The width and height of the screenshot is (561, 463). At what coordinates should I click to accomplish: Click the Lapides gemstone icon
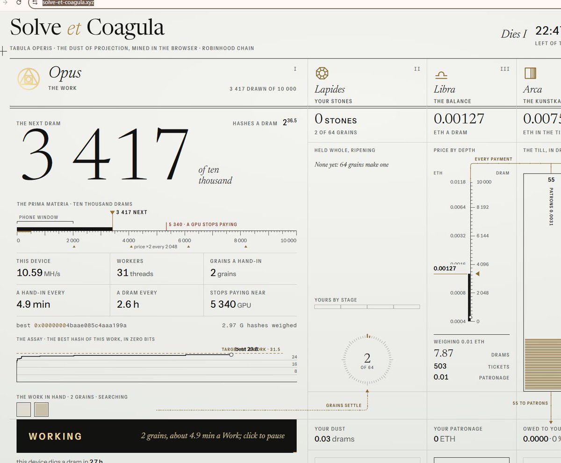pos(322,73)
